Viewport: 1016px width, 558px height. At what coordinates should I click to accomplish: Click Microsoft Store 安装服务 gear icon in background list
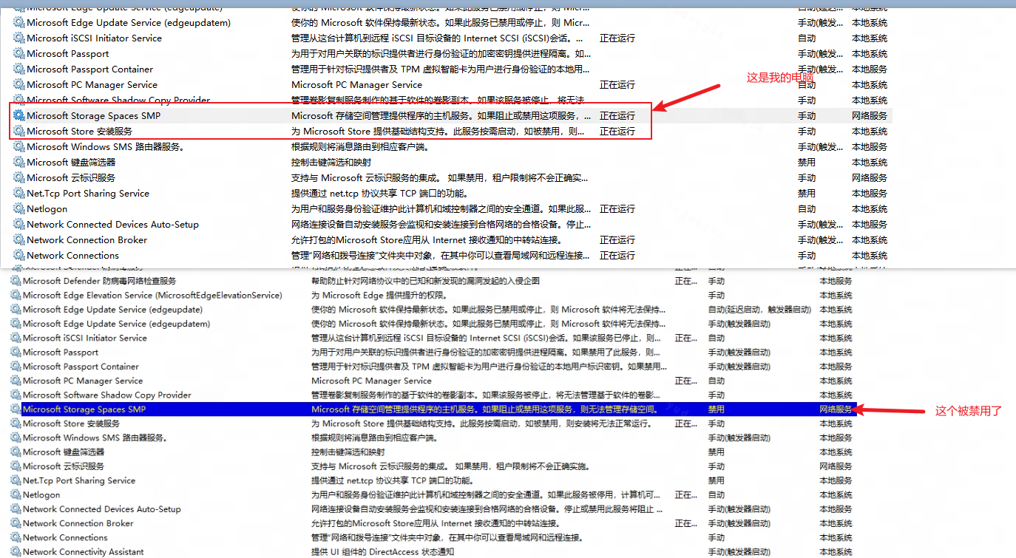pos(16,423)
